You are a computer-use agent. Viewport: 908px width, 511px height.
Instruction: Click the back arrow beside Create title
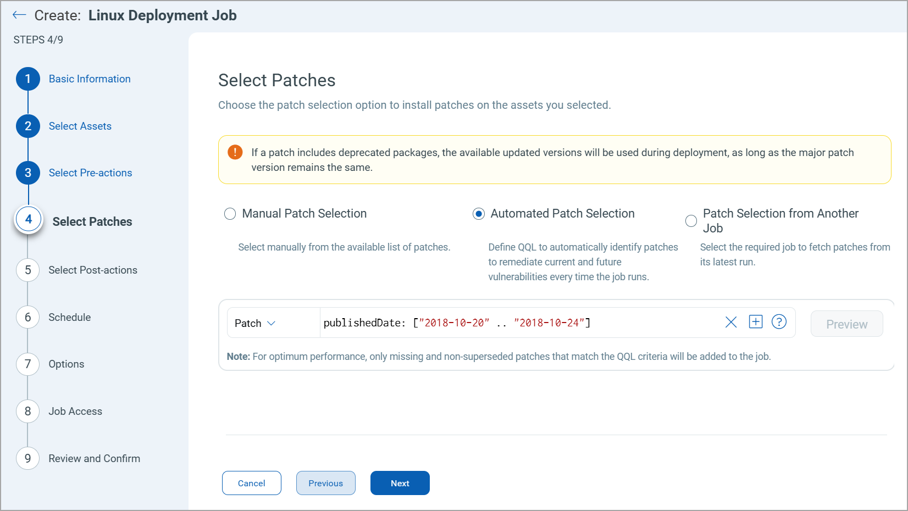click(19, 15)
